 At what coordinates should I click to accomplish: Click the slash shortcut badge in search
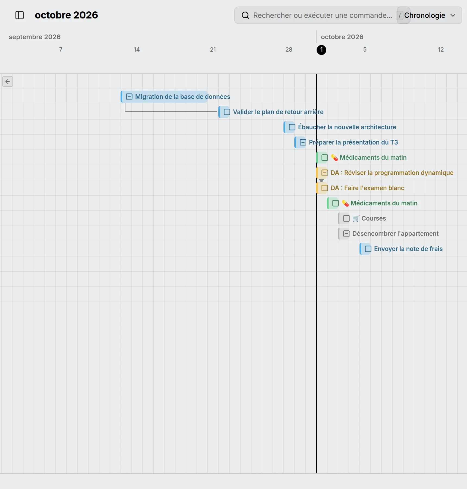click(x=399, y=15)
